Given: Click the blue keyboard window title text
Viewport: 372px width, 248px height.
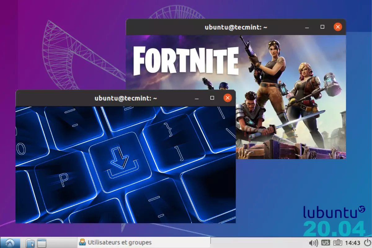Looking at the screenshot, I should click(126, 98).
